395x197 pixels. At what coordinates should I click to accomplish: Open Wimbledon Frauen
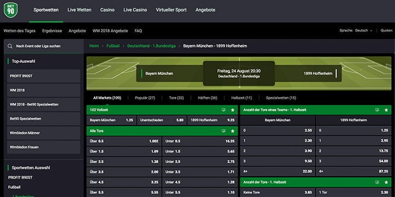(44, 147)
